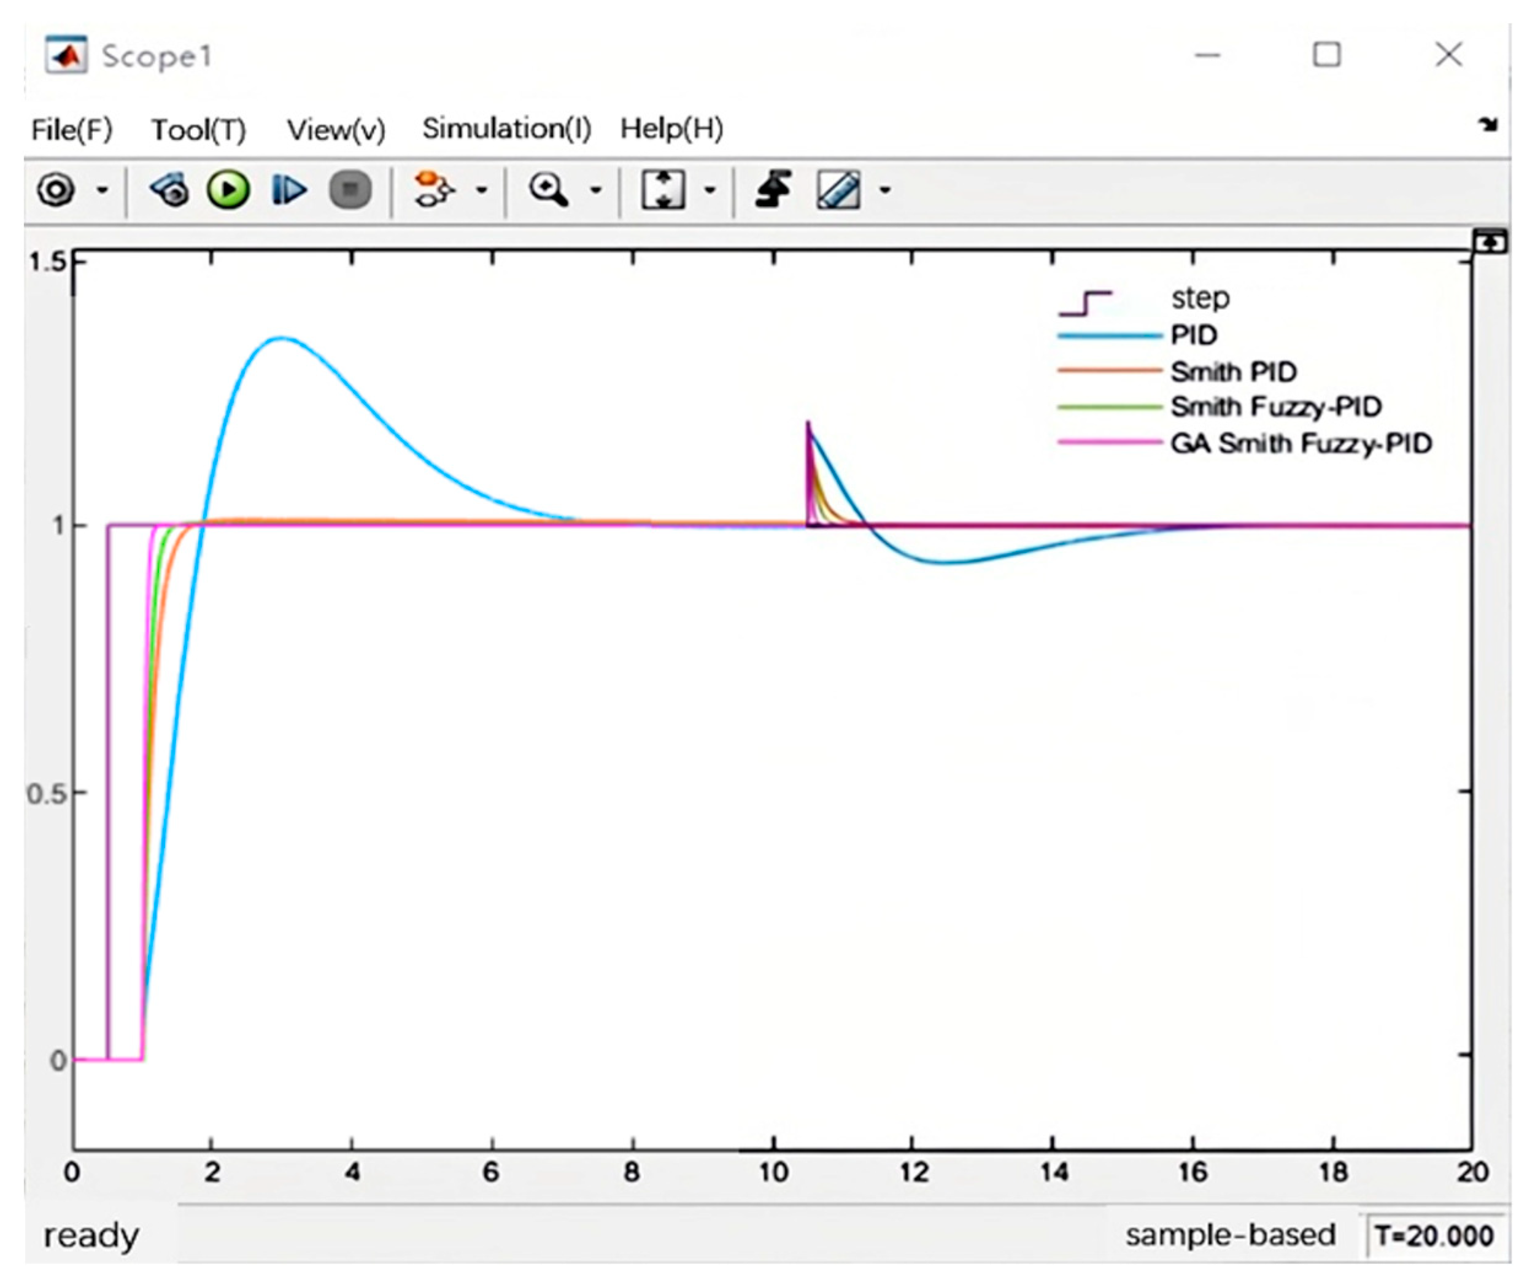Toggle the PID legend entry visibility
This screenshot has width=1527, height=1282.
[1193, 335]
